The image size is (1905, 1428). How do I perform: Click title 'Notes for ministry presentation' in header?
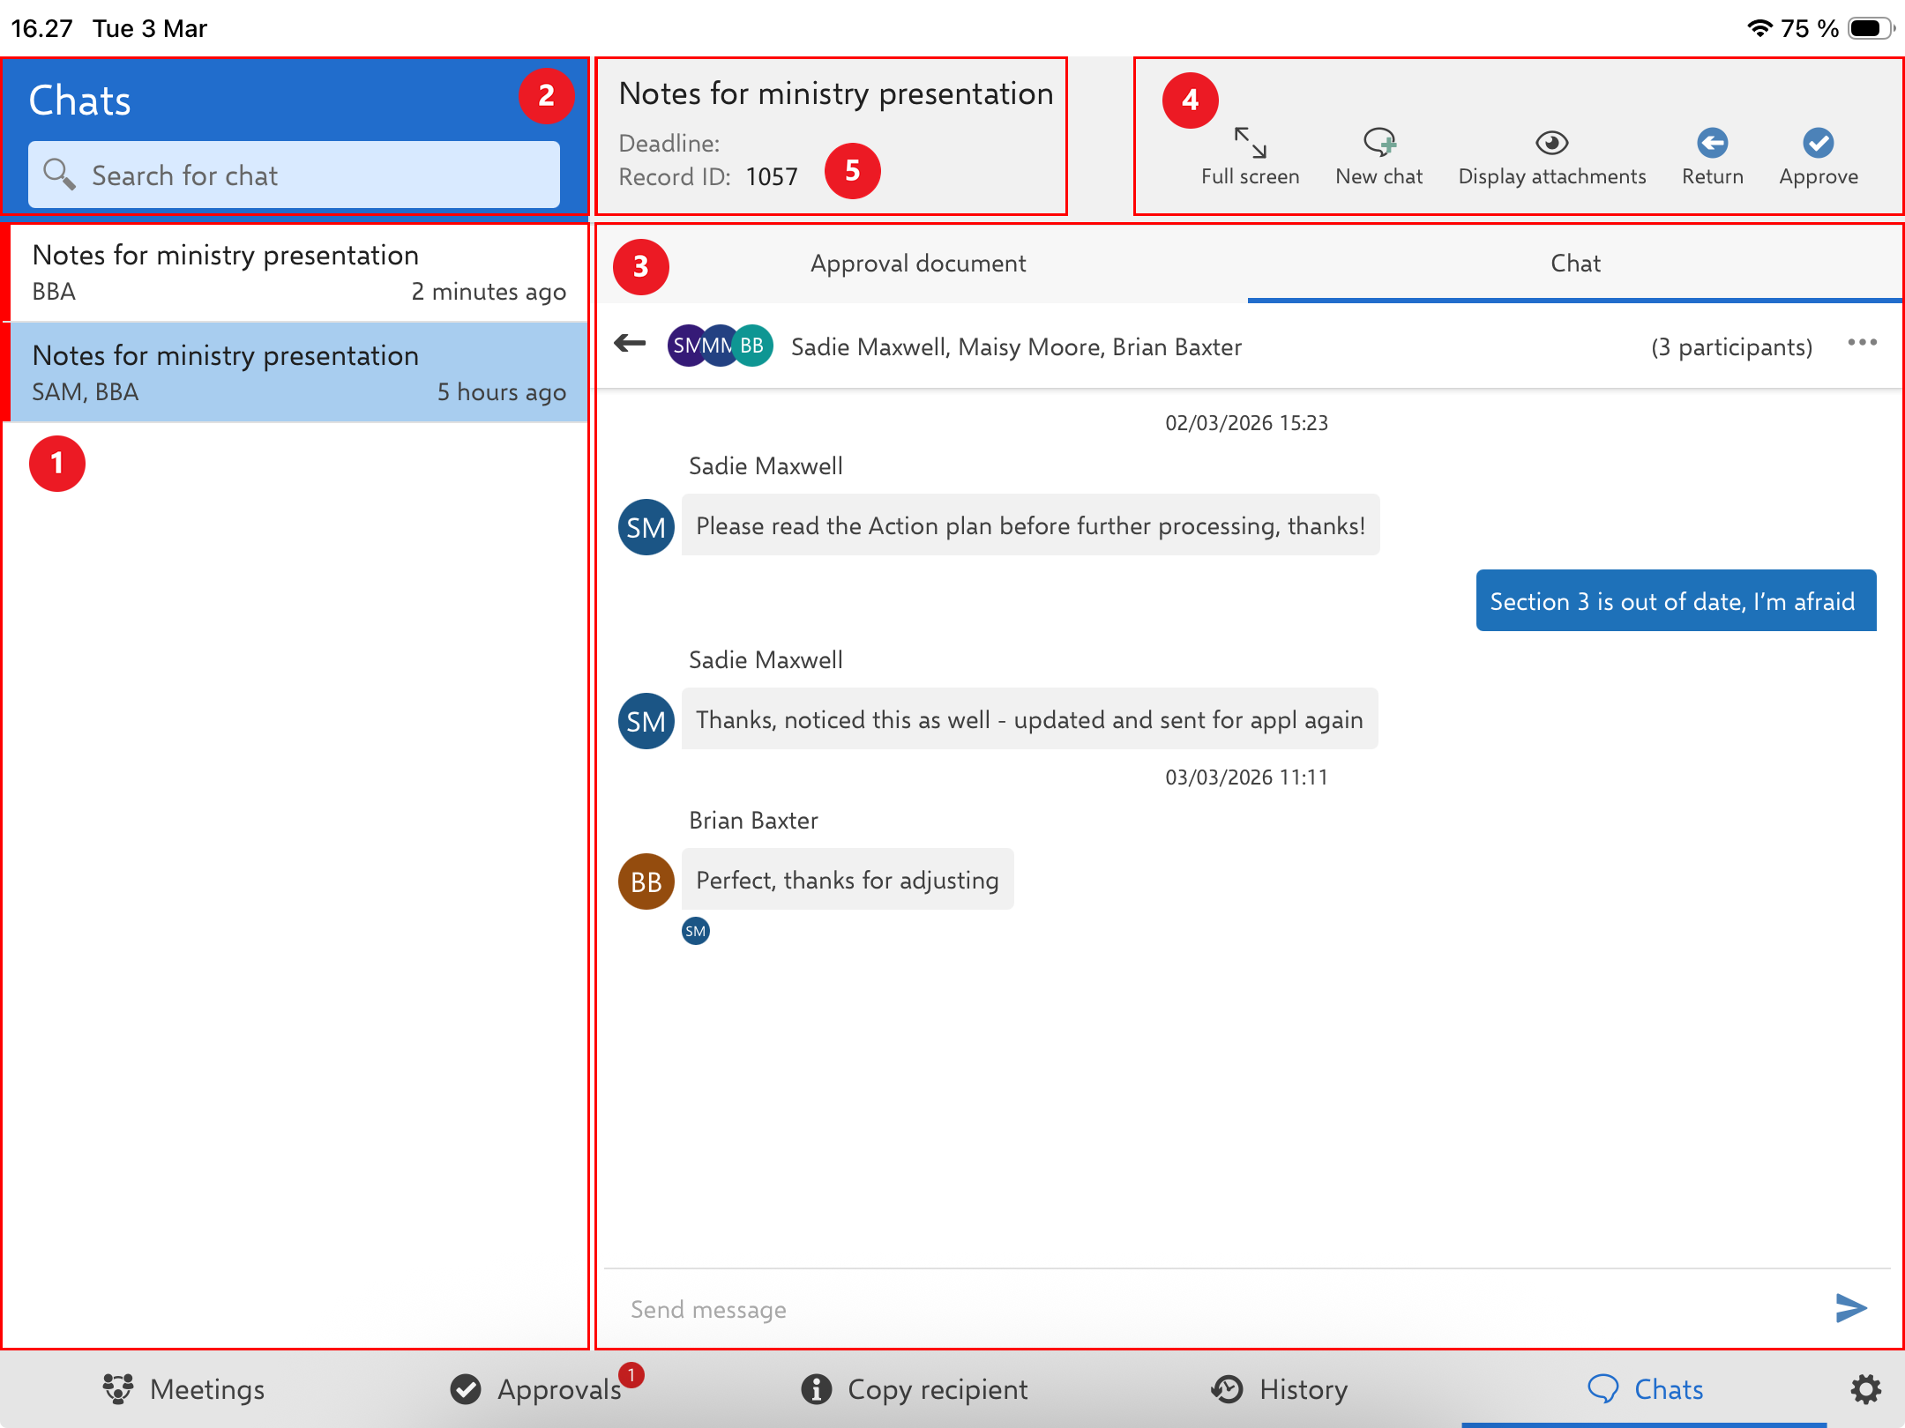[836, 93]
